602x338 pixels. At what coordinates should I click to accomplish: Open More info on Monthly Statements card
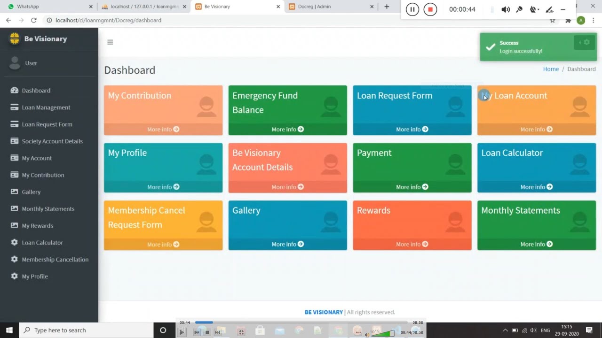[537, 244]
